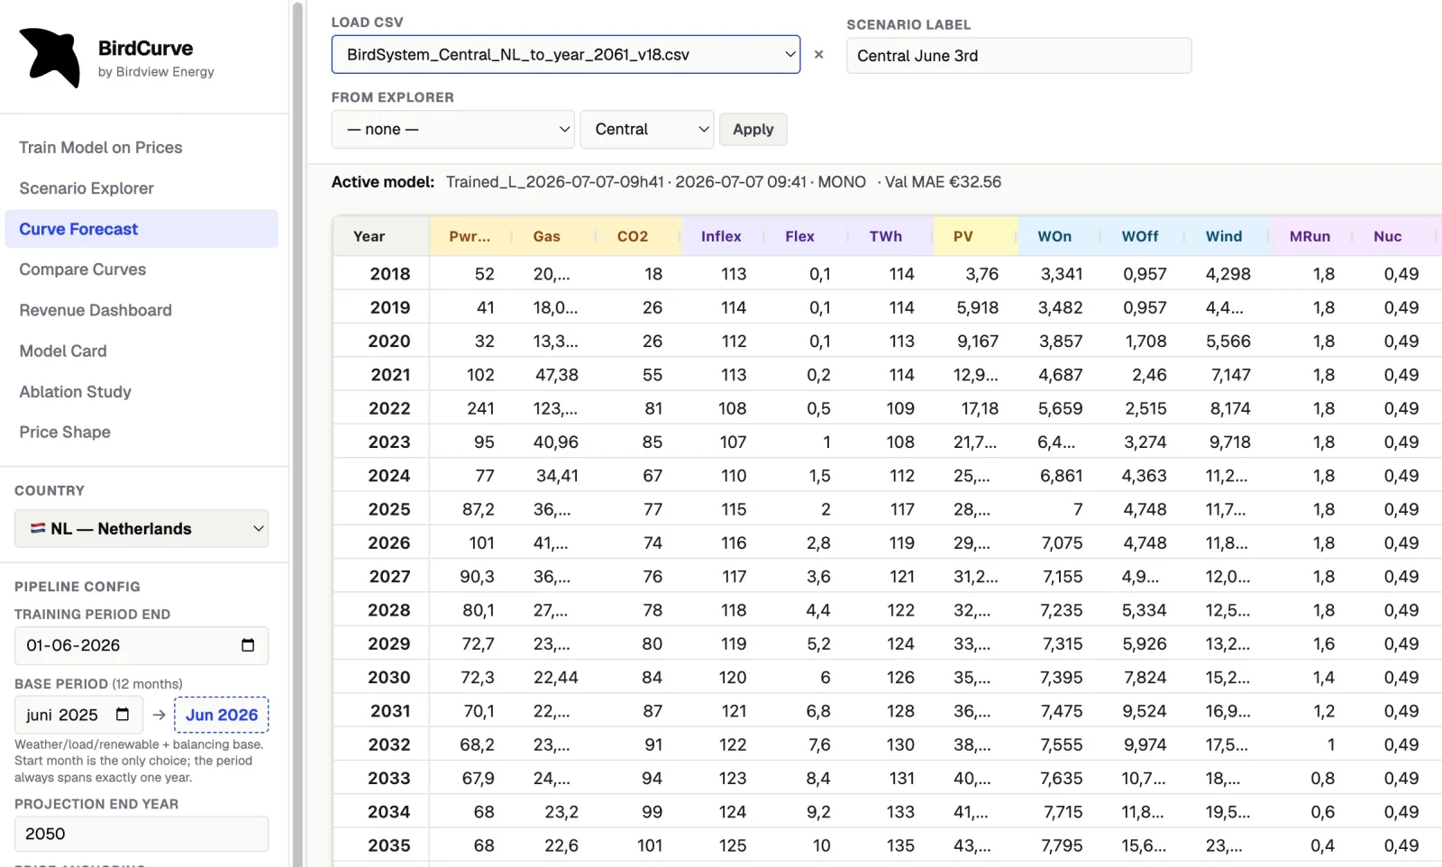
Task: Select the 2022 year row cell
Action: (x=381, y=408)
